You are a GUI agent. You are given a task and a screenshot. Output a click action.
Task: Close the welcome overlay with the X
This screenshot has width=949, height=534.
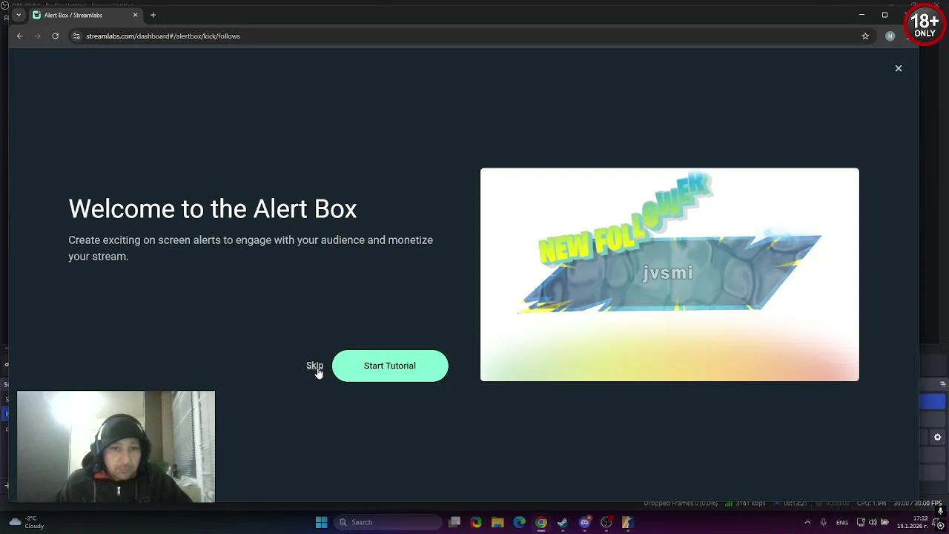pos(898,68)
